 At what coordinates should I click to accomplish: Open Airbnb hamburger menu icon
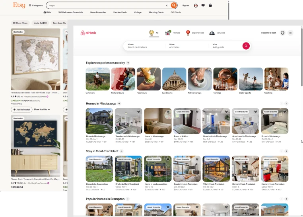click(290, 33)
